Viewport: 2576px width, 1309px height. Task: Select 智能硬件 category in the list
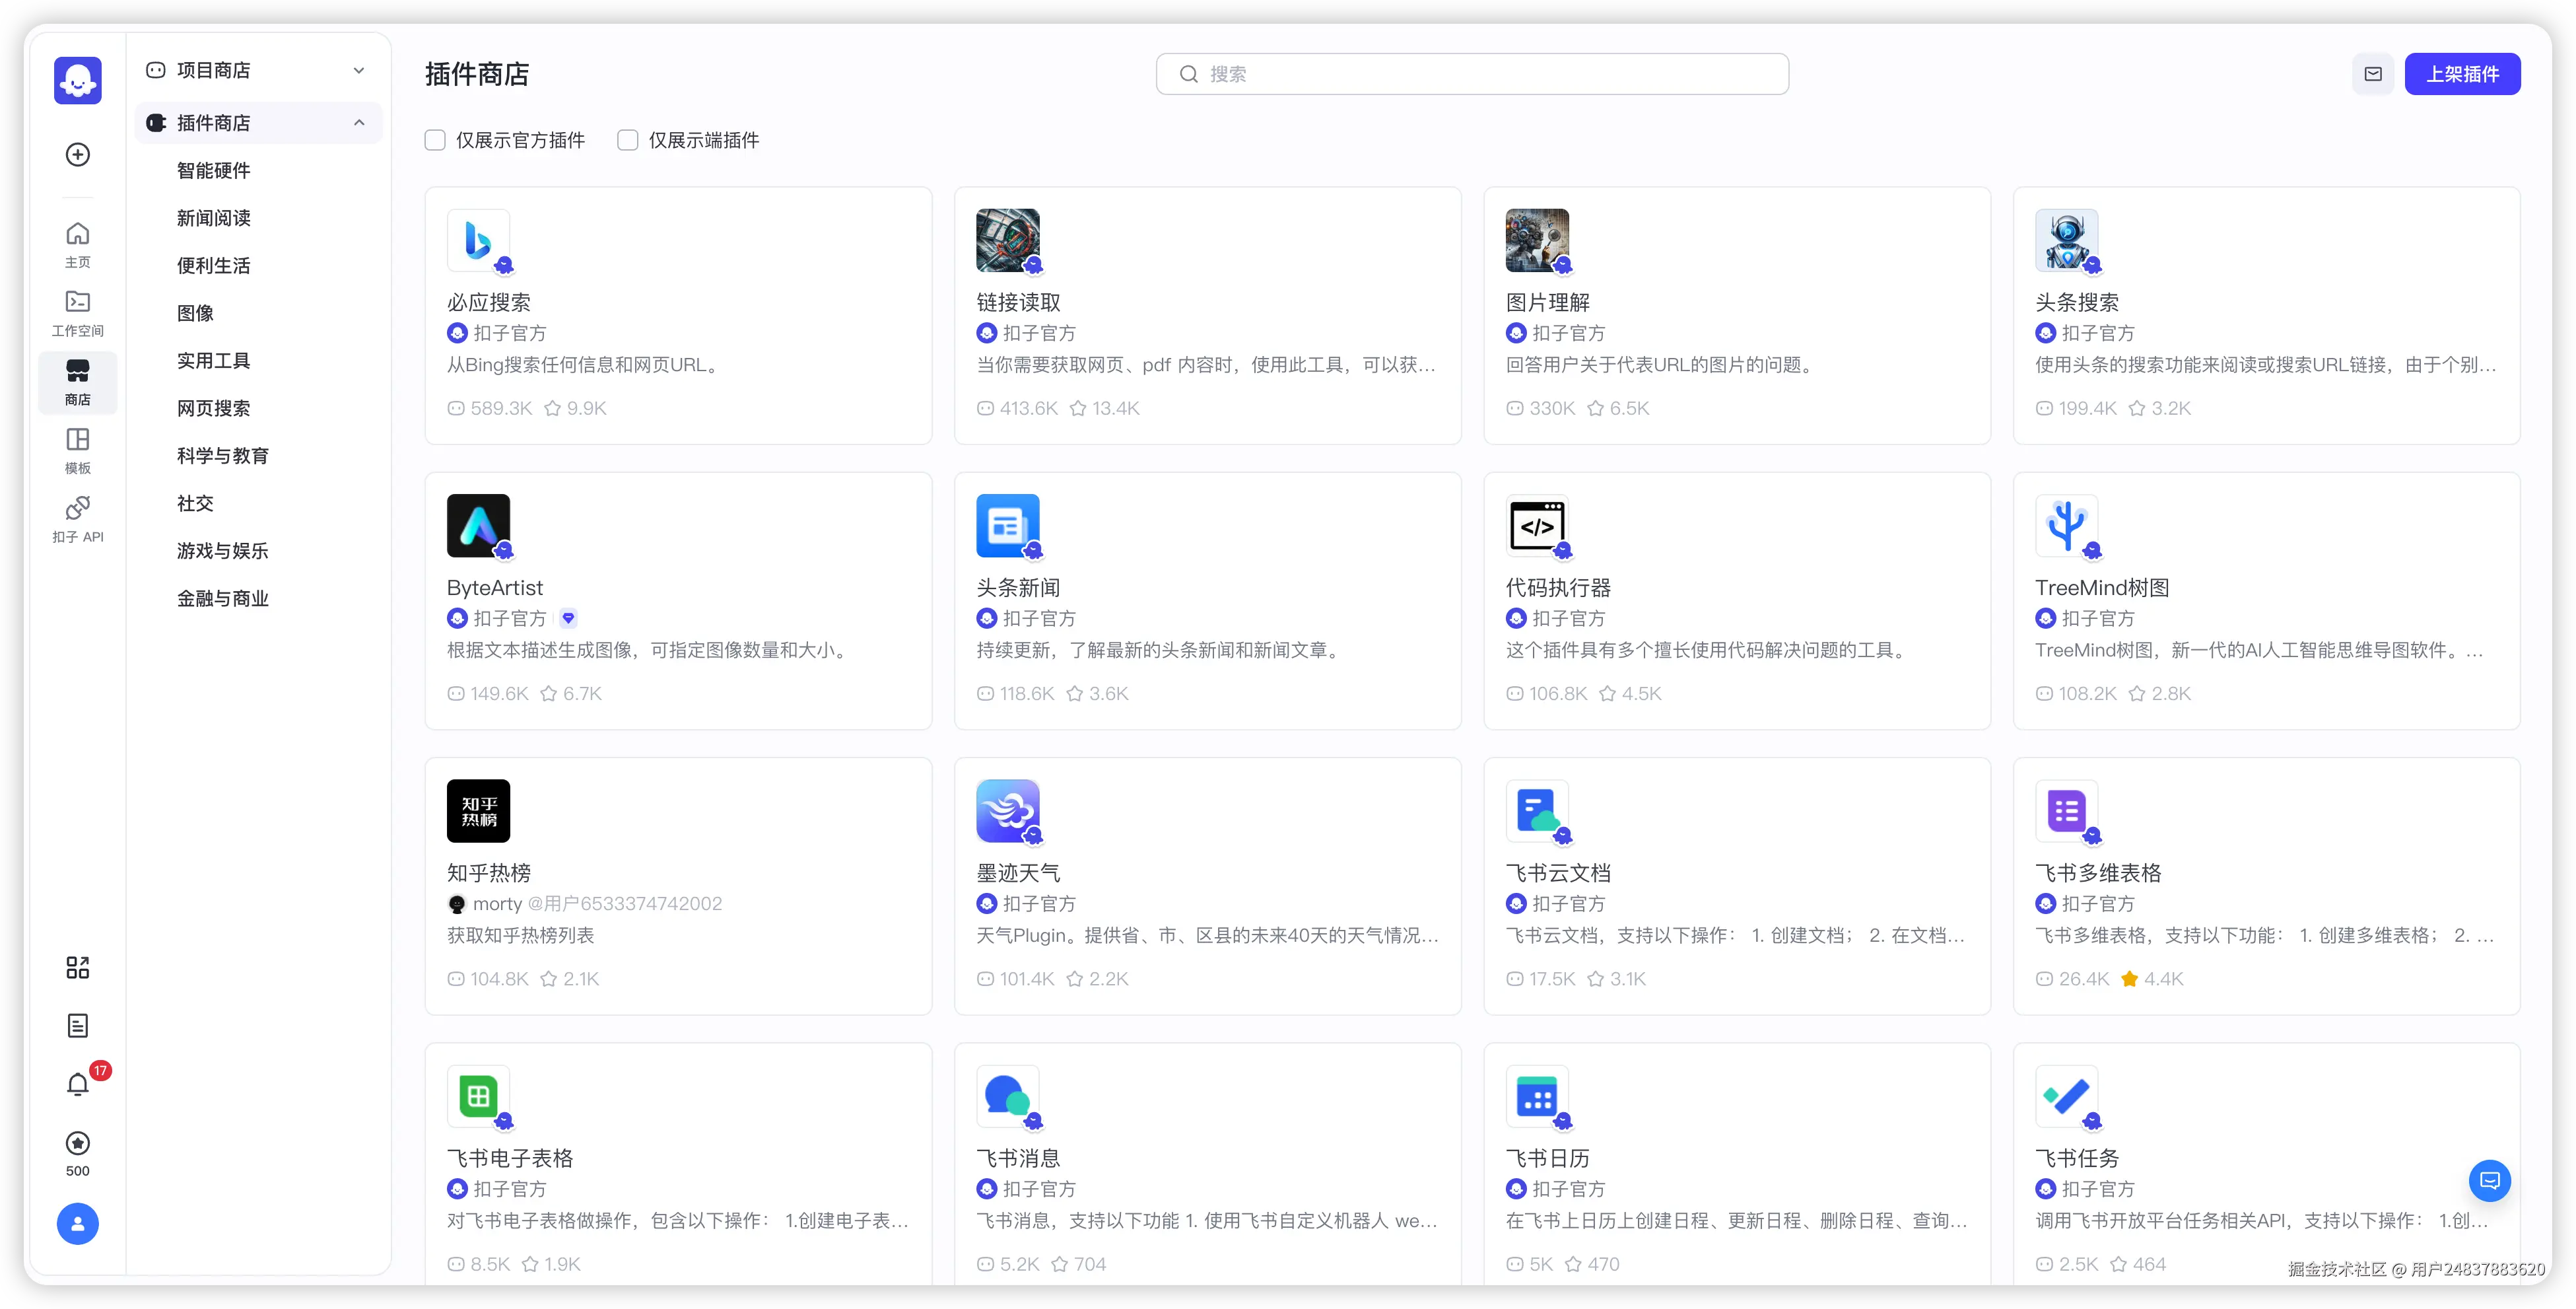[x=214, y=170]
